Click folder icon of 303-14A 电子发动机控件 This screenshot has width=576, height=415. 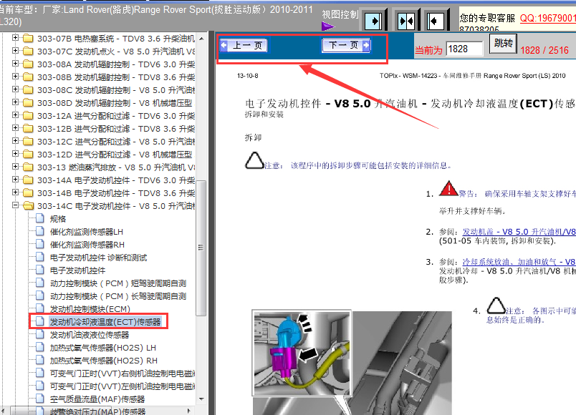pos(28,180)
